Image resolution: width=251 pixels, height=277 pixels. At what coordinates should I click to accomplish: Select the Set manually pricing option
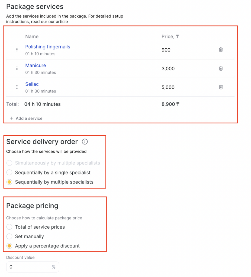point(9,236)
